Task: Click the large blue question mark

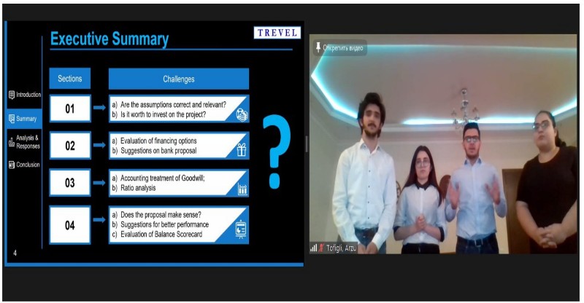Action: click(276, 151)
